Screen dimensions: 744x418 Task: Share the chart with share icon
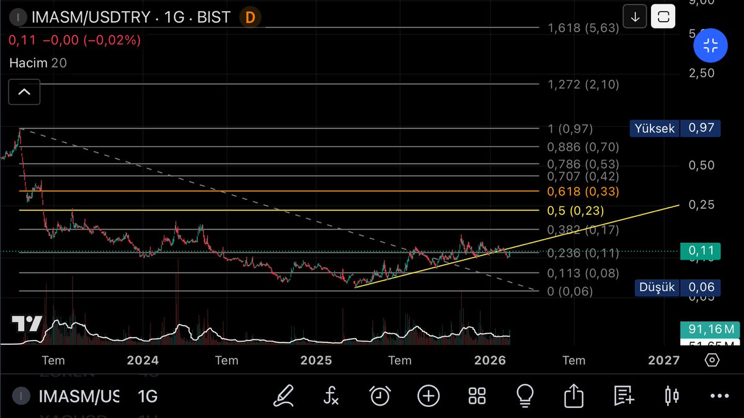pyautogui.click(x=574, y=394)
